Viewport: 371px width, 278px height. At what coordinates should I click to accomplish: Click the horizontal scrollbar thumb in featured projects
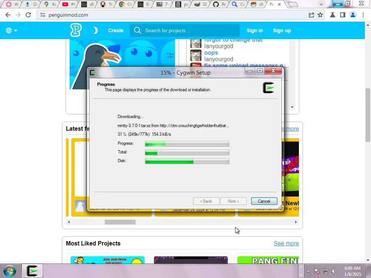coord(120,222)
